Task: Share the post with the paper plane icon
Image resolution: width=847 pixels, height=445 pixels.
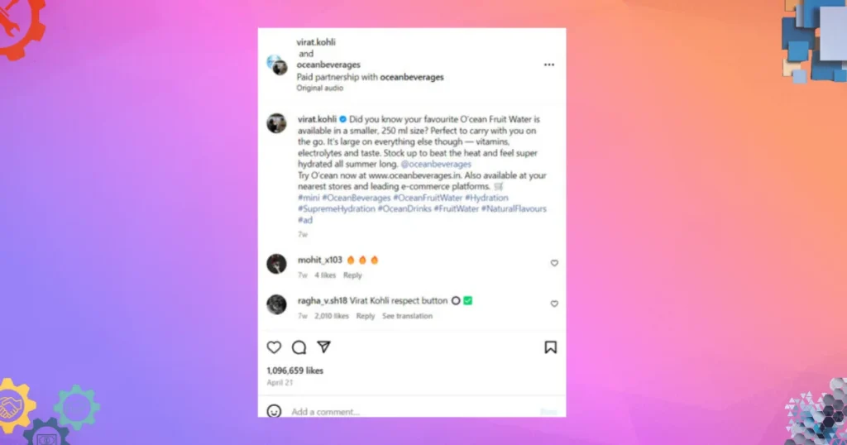Action: [x=323, y=347]
